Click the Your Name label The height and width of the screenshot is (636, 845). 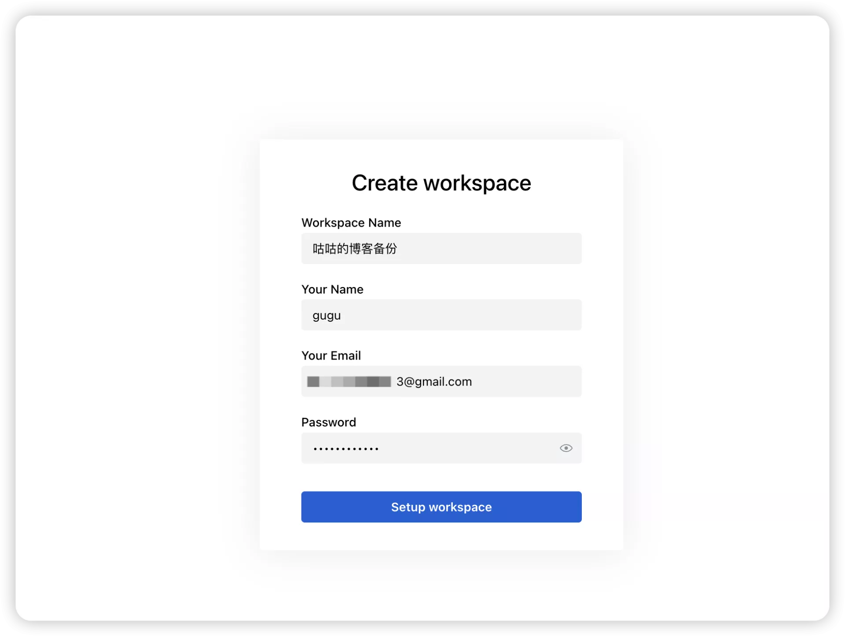point(332,289)
